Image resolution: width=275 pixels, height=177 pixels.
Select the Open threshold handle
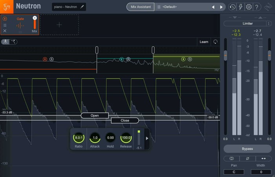pyautogui.click(x=95, y=116)
